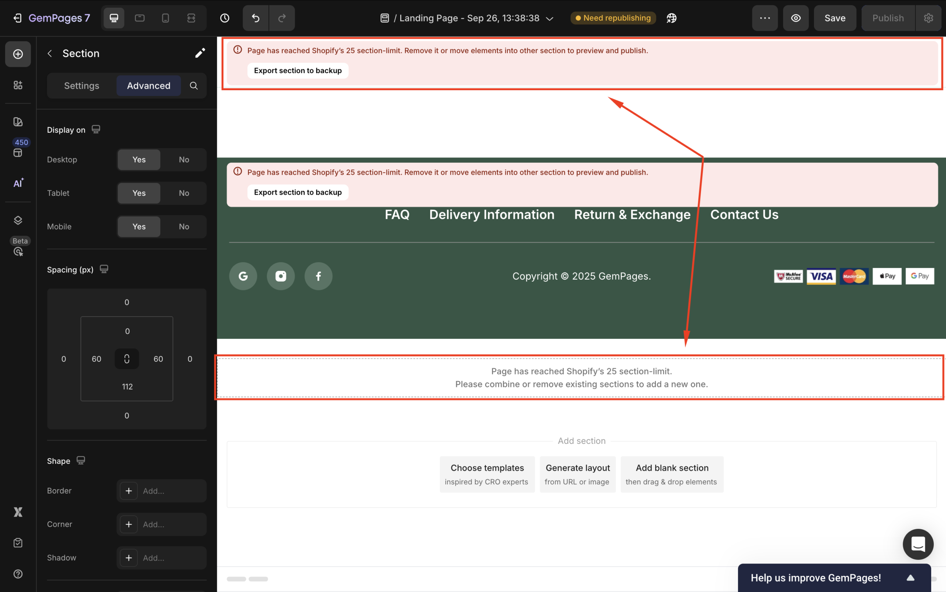Screen dimensions: 946x592
Task: Open version history clock icon
Action: tap(224, 18)
